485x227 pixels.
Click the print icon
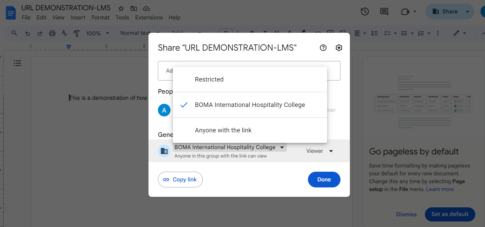(x=52, y=33)
